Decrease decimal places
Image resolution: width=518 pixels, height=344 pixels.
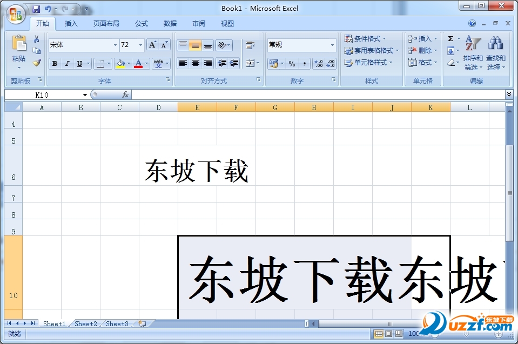(331, 63)
